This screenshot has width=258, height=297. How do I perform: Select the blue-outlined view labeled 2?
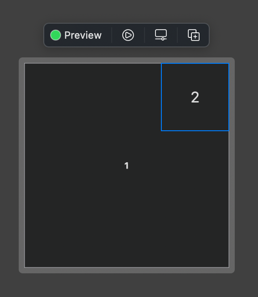pos(195,97)
